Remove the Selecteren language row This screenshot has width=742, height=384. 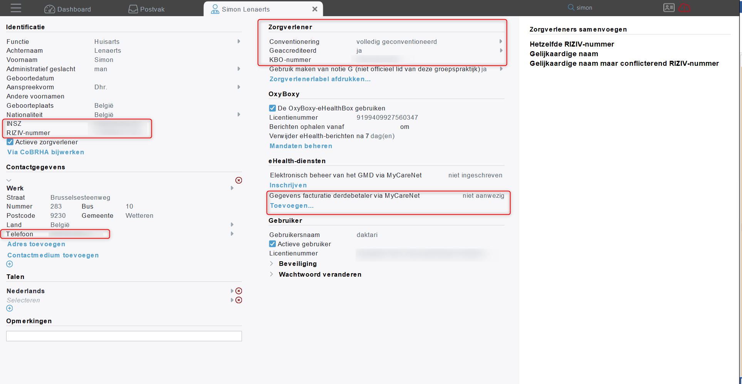[239, 300]
